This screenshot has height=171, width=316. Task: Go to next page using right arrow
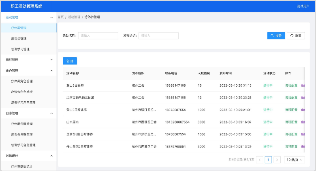tap(277, 160)
